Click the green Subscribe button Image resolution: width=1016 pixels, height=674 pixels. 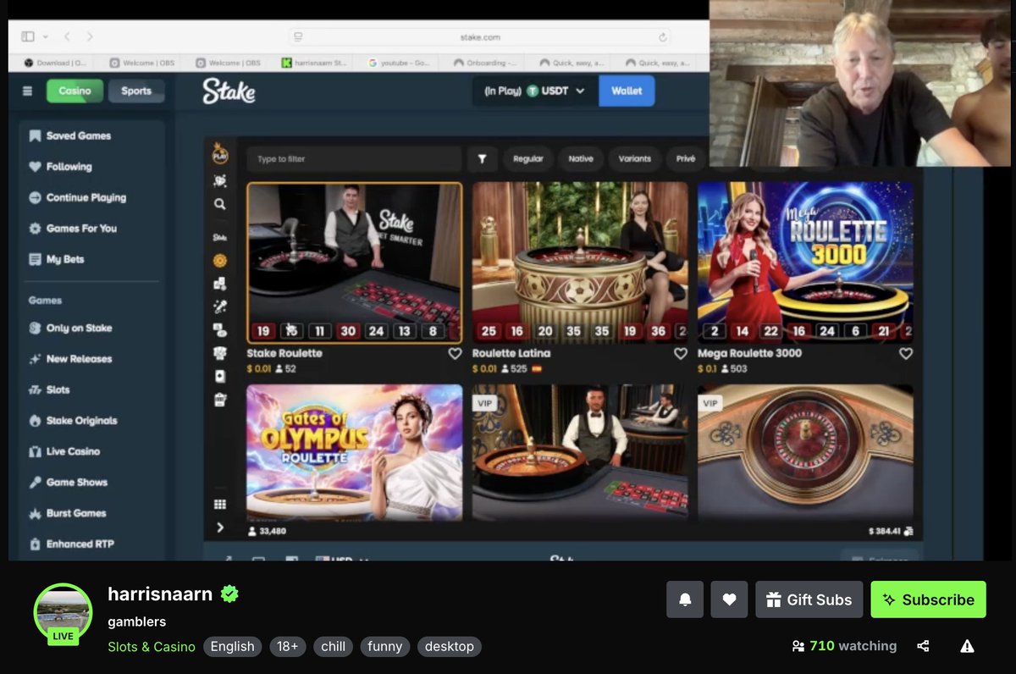tap(929, 599)
